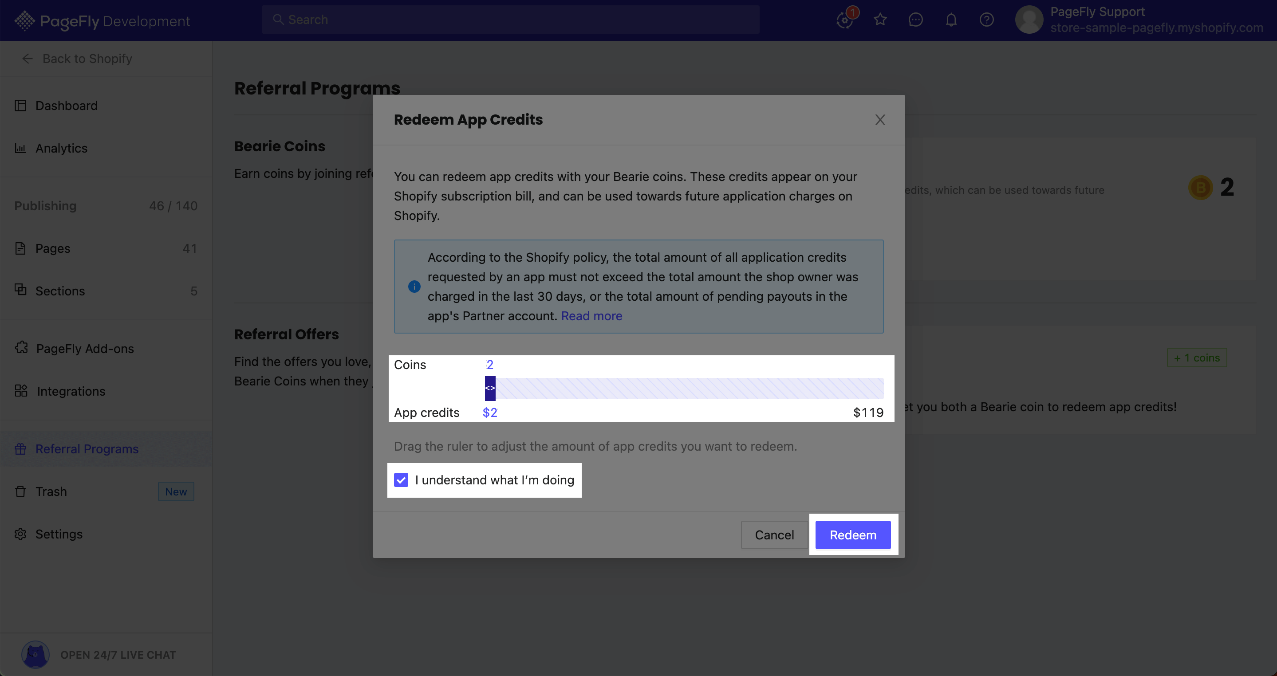This screenshot has height=676, width=1277.
Task: Click the Trash bin icon
Action: pyautogui.click(x=20, y=491)
